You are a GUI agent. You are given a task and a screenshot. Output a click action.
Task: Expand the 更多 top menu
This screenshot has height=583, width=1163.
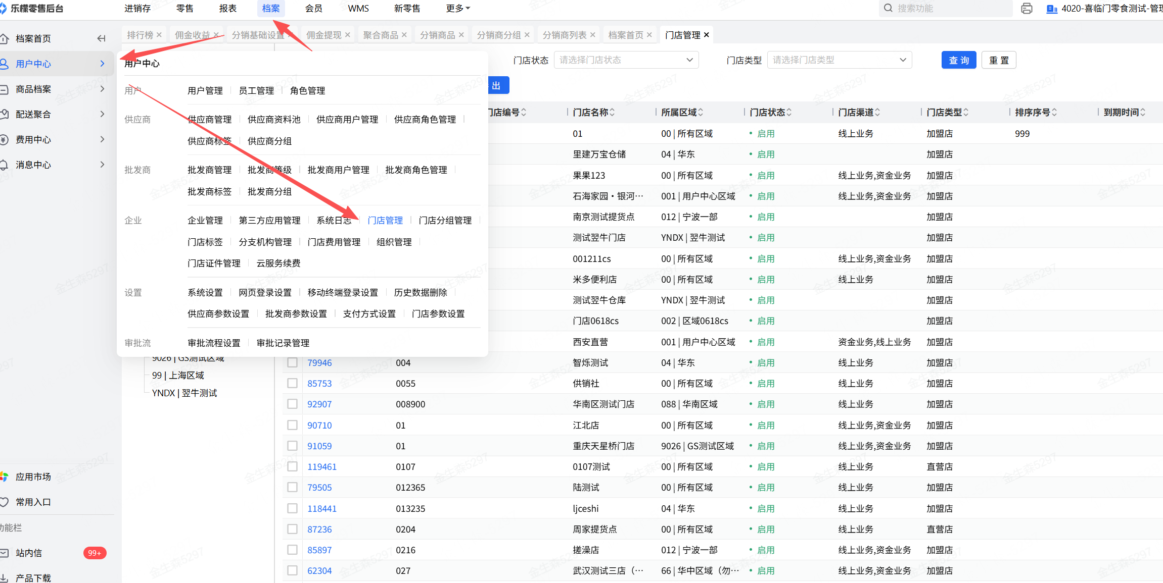coord(457,9)
